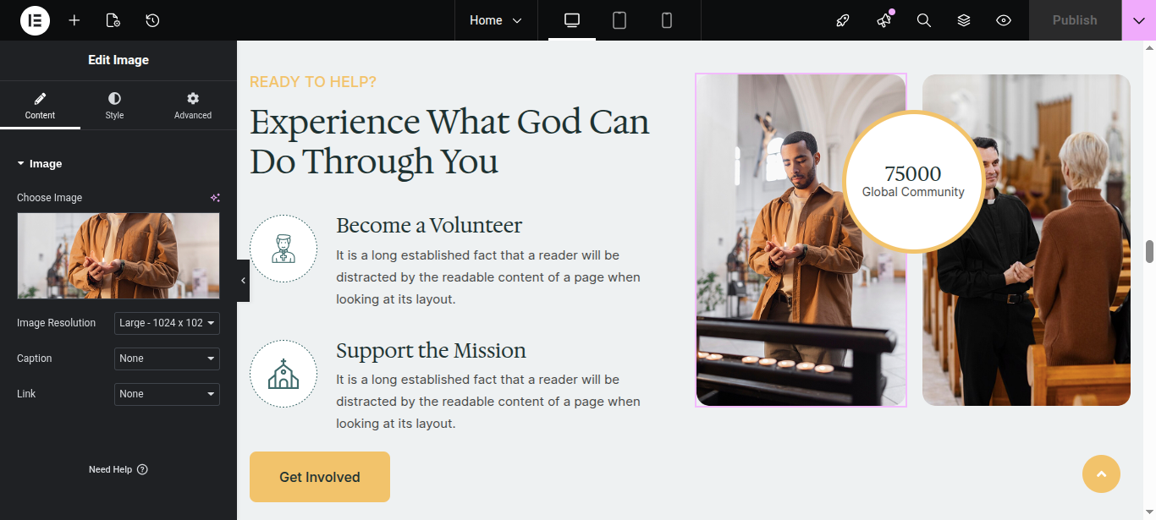Viewport: 1156px width, 520px height.
Task: Switch to Mobile responsive view
Action: 667,20
